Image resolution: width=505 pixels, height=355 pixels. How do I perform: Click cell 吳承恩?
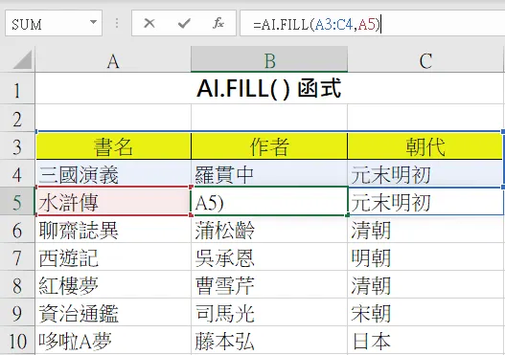pyautogui.click(x=269, y=257)
